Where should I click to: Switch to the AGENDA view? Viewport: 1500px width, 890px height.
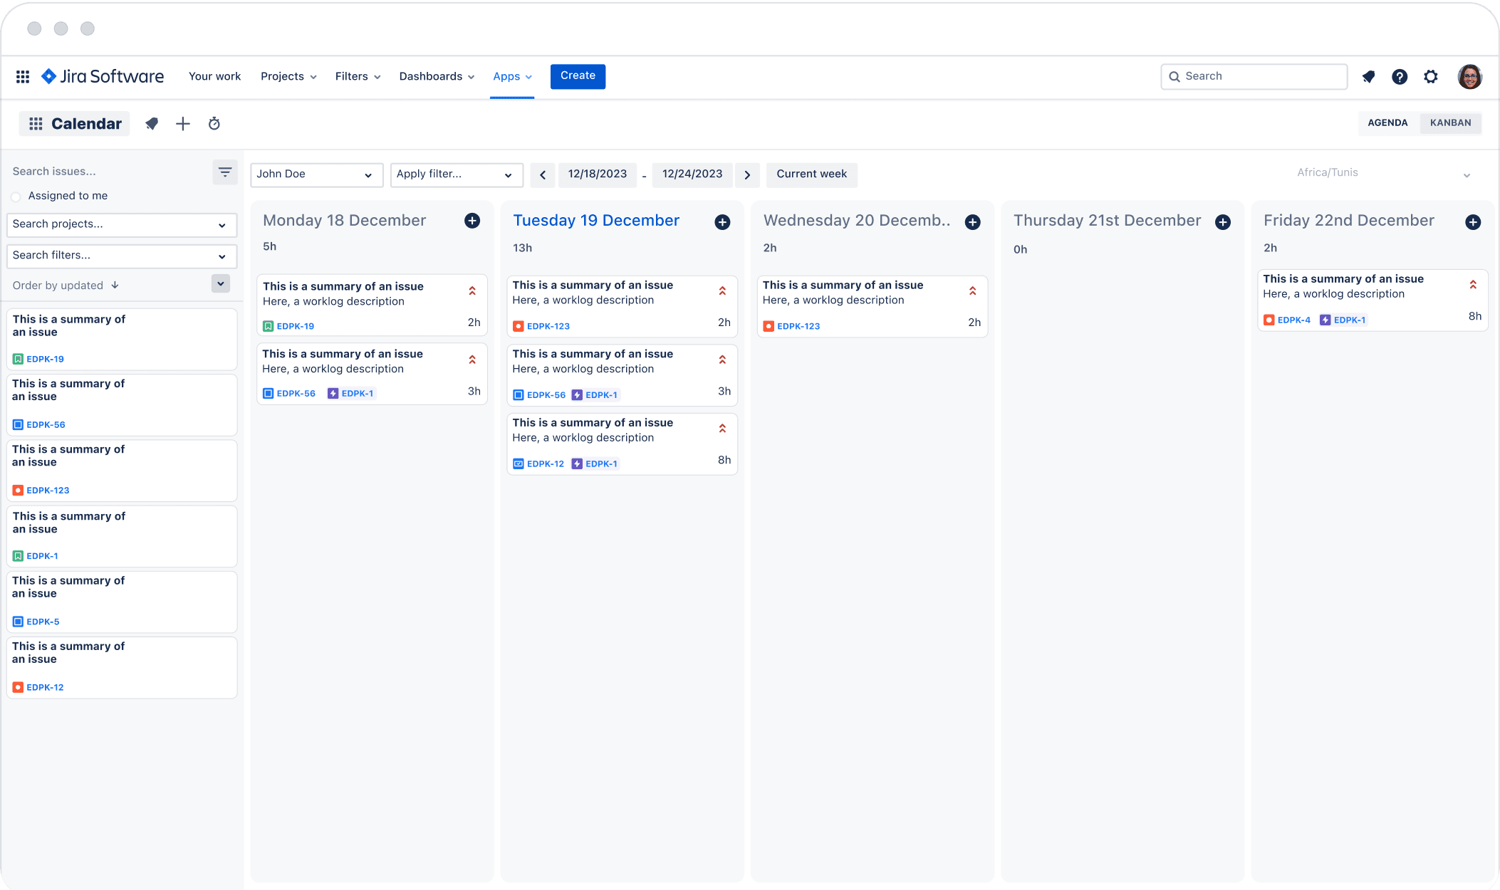point(1387,123)
